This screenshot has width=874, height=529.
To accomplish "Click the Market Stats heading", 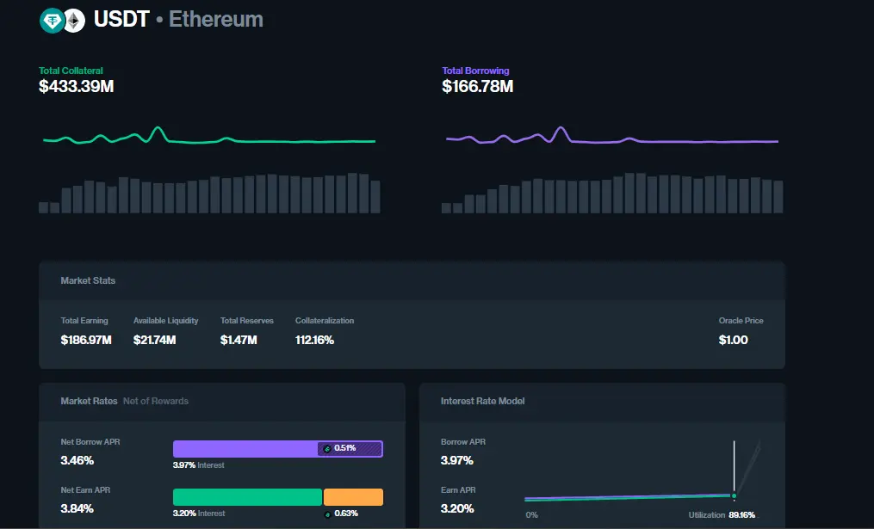I will coord(88,280).
